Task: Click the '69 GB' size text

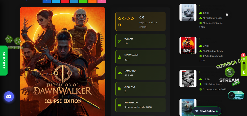Action: pos(206,46)
